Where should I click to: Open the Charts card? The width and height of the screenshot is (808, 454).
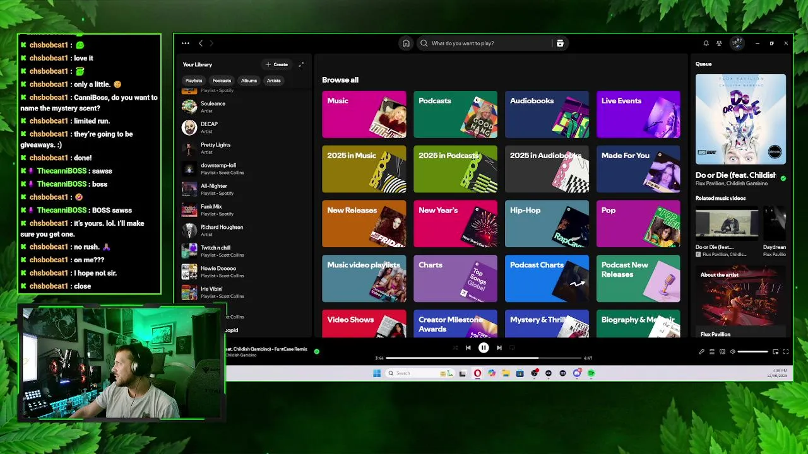click(x=455, y=279)
